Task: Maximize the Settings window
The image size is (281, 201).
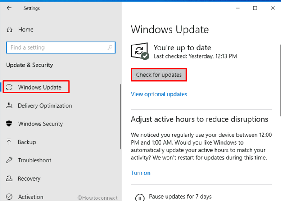Action: click(x=255, y=8)
